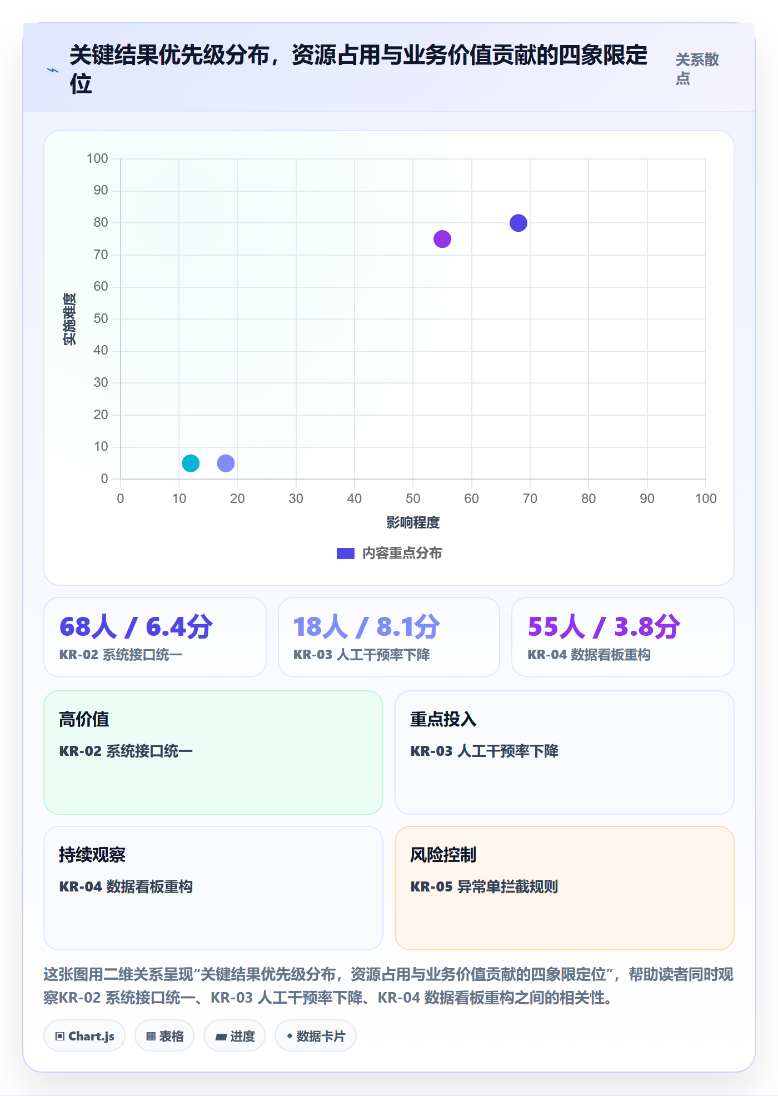The height and width of the screenshot is (1096, 778).
Task: Click KR-02 系统接口统一 under 高价值
Action: tap(126, 751)
